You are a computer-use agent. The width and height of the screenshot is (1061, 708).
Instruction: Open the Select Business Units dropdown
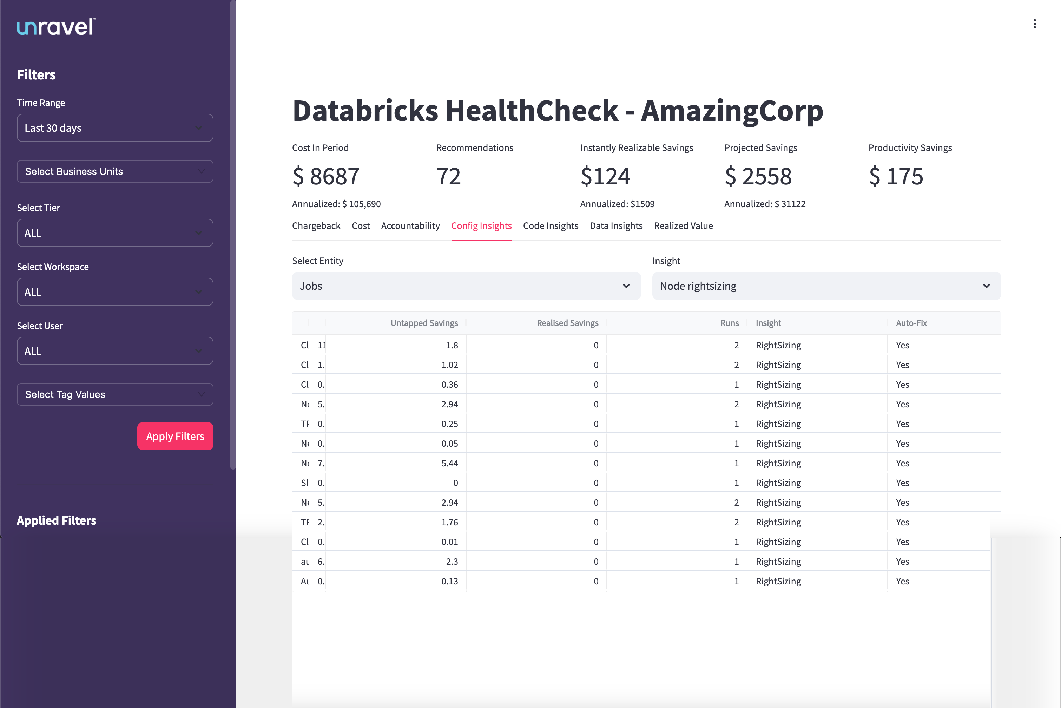point(114,171)
